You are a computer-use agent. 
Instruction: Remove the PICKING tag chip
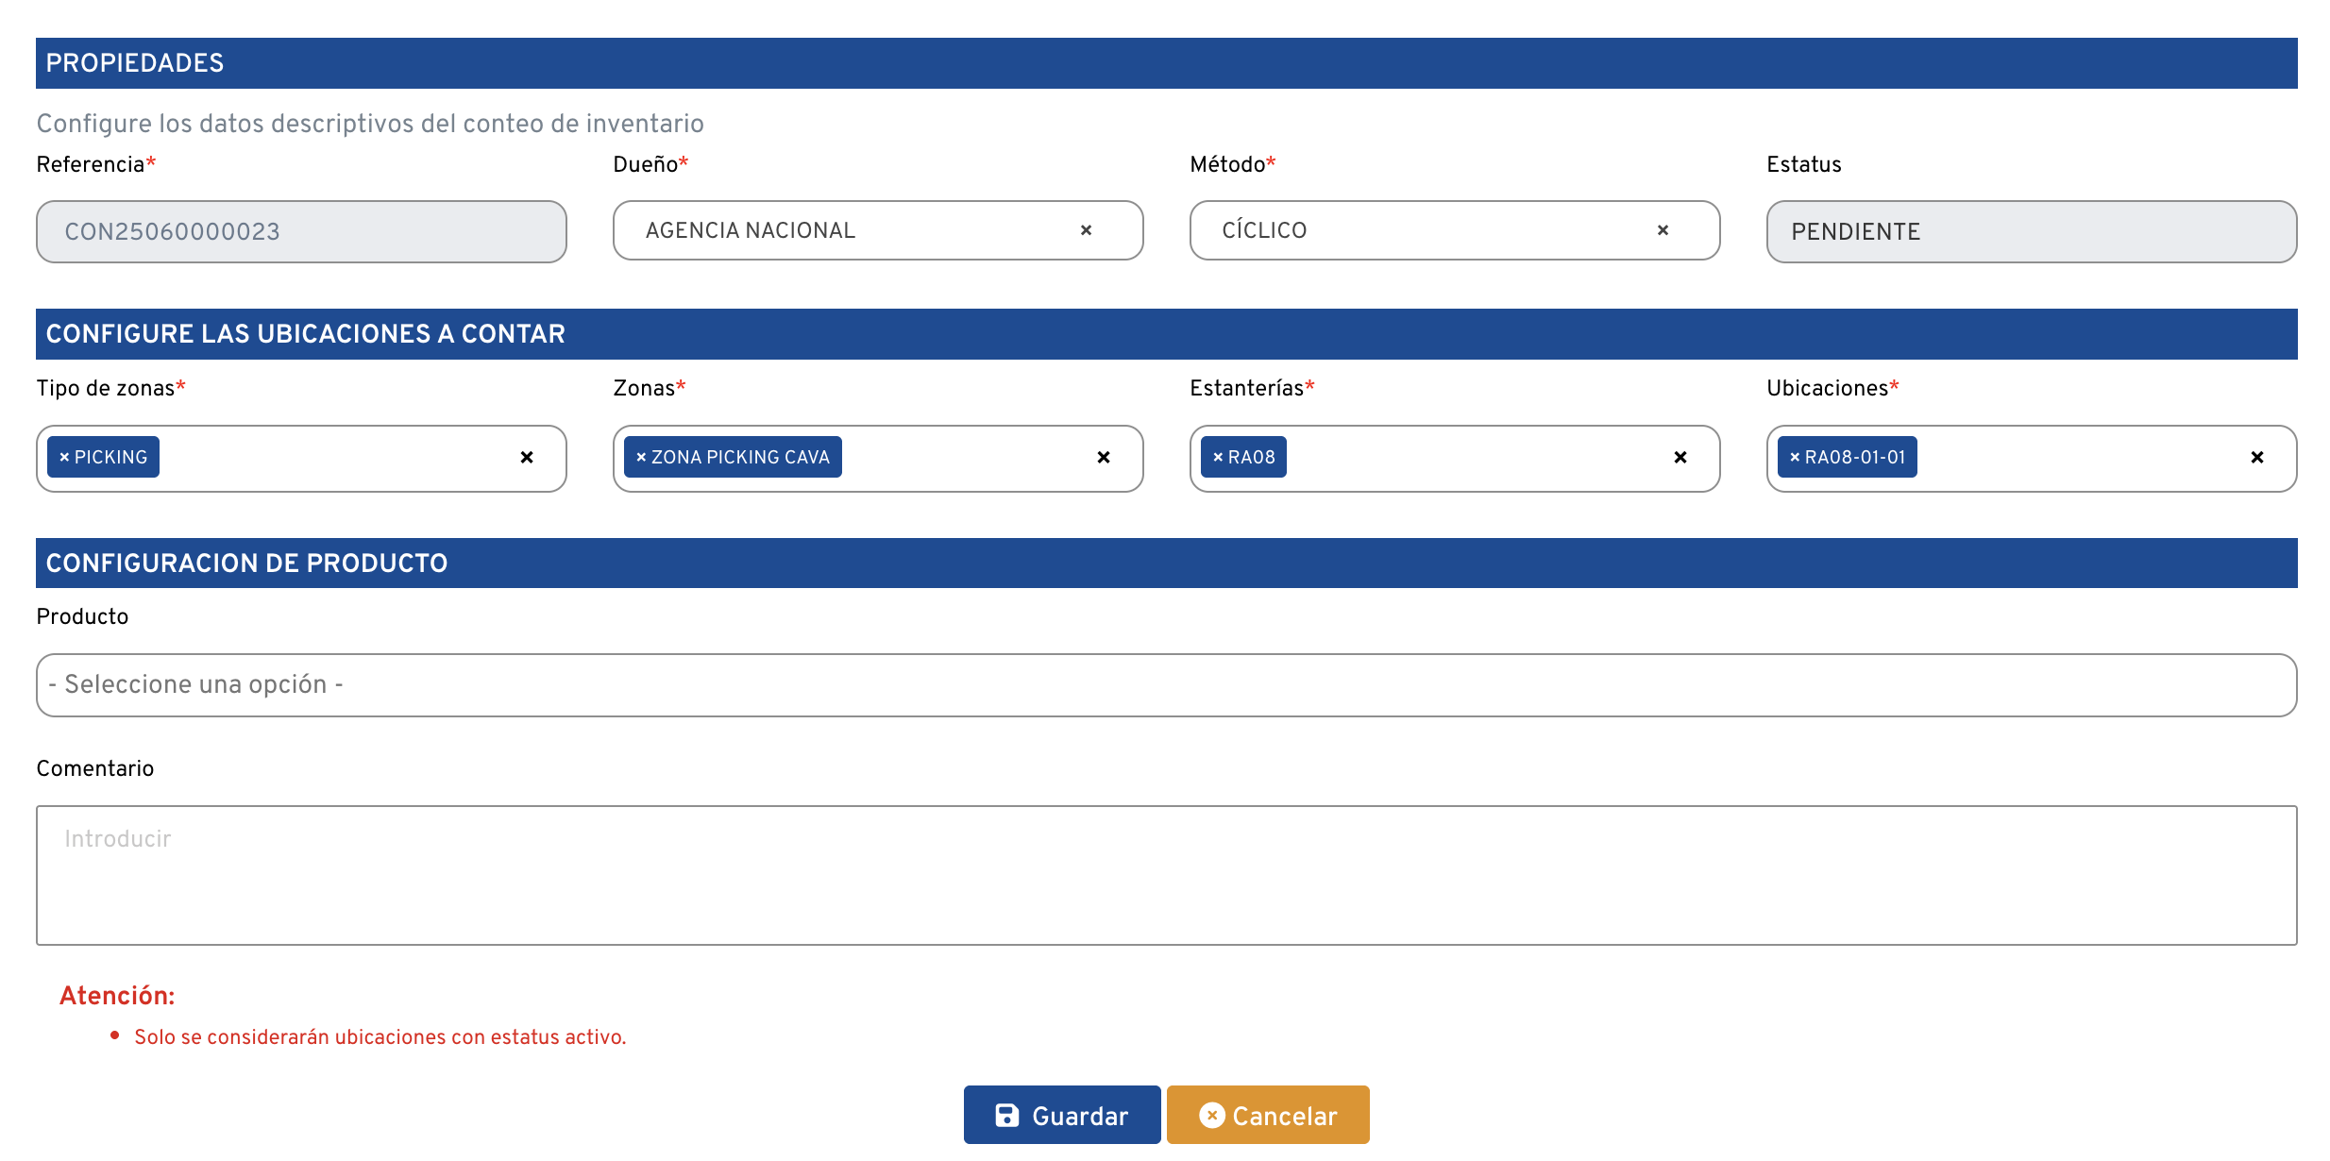(x=64, y=458)
